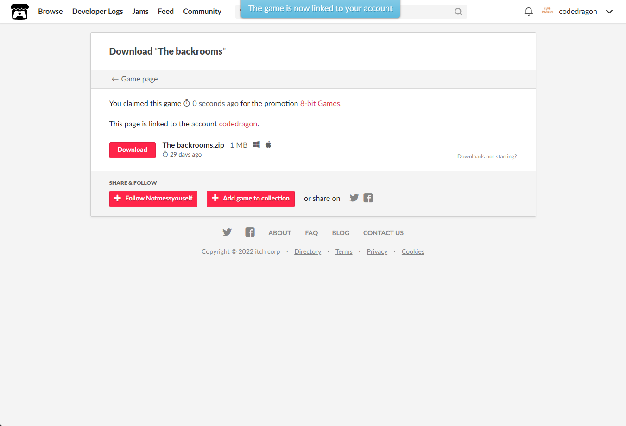Open the BLOG footer link

(x=341, y=233)
